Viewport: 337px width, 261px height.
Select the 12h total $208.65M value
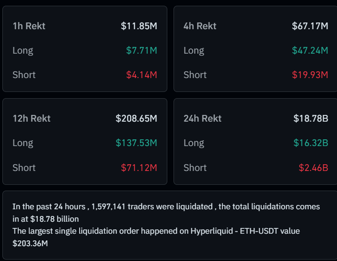tap(136, 118)
